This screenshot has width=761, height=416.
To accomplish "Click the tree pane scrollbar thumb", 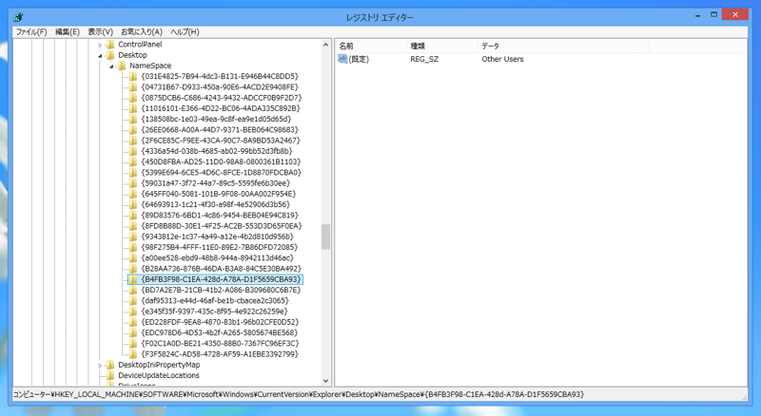I will (x=325, y=236).
